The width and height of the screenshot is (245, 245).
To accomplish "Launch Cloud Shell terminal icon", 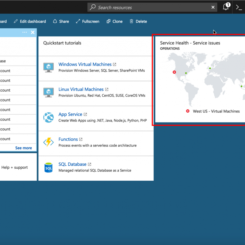I will point(239,7).
